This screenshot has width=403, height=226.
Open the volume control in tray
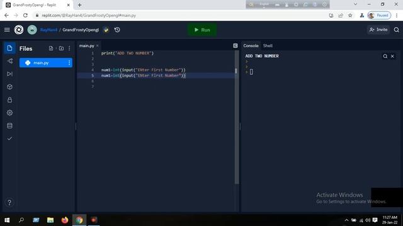pos(368,220)
